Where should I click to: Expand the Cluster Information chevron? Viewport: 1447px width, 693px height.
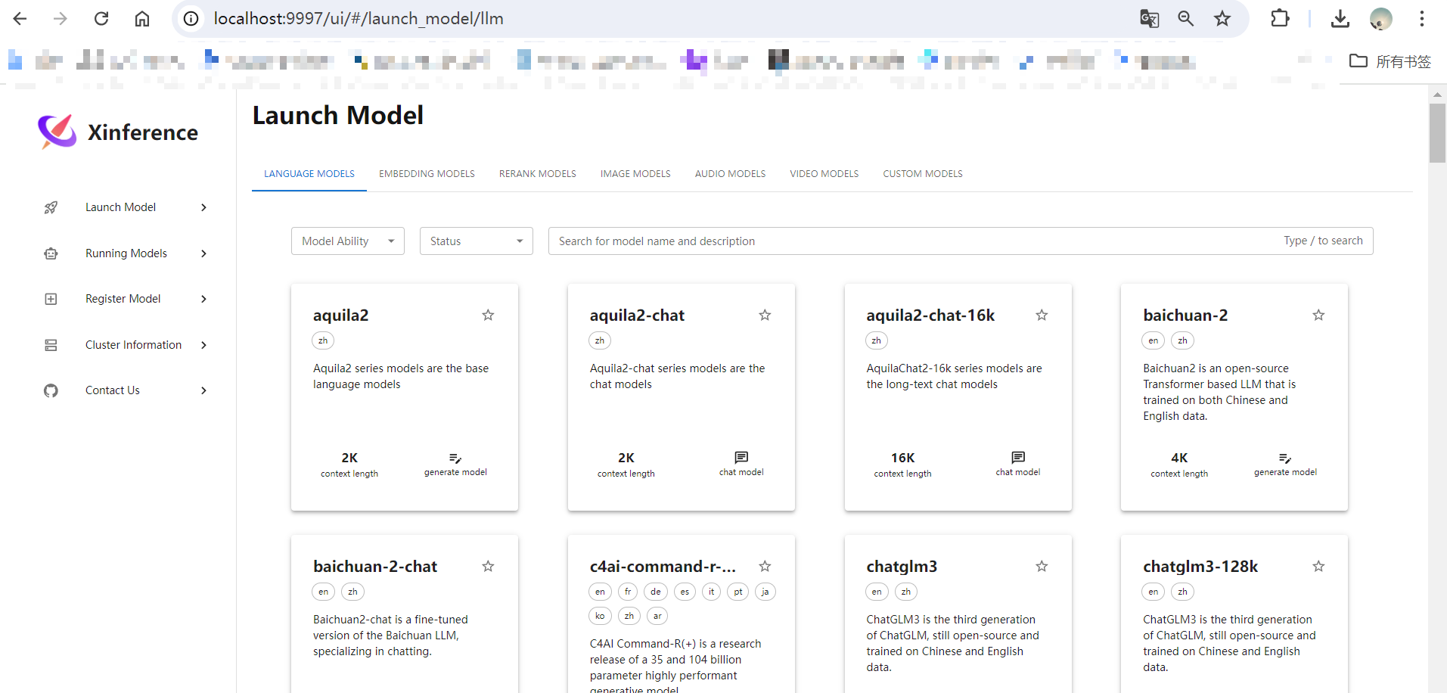[x=203, y=345]
